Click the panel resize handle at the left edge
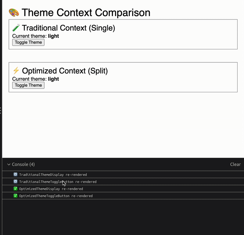244x235 pixels. pyautogui.click(x=1, y=110)
